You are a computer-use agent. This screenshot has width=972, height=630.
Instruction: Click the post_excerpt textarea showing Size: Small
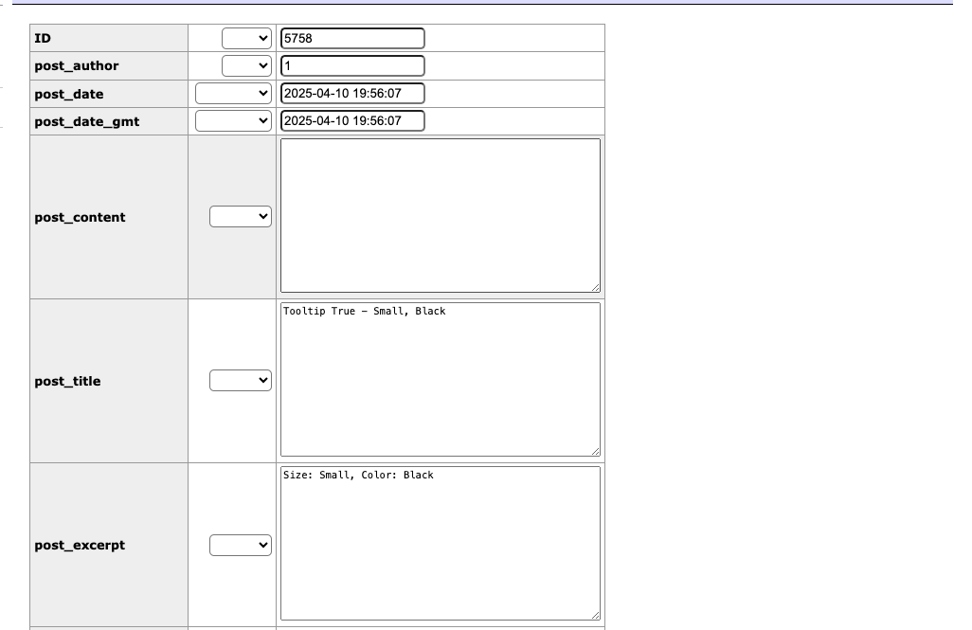[x=440, y=544]
